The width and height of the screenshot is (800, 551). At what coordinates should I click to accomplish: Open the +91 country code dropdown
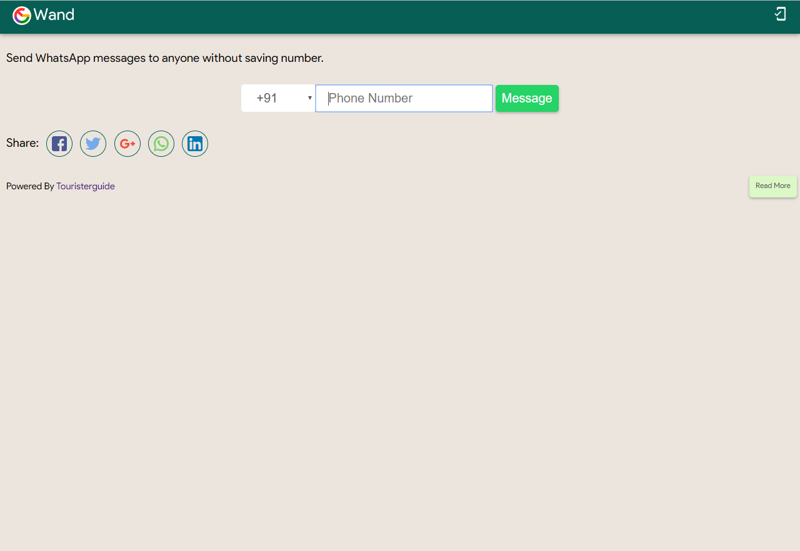click(278, 98)
